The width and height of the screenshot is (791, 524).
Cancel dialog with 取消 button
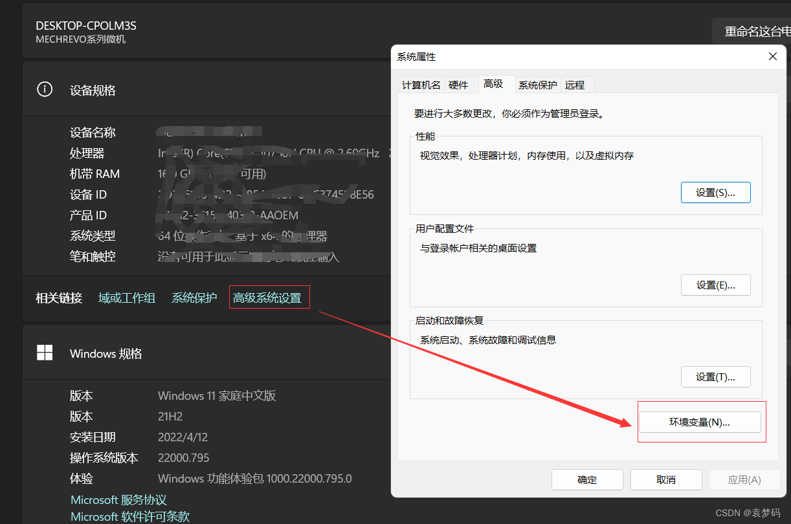[666, 479]
